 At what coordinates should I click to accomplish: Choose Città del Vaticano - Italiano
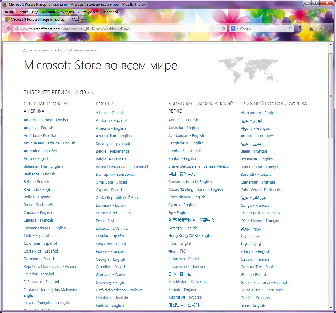(119, 290)
